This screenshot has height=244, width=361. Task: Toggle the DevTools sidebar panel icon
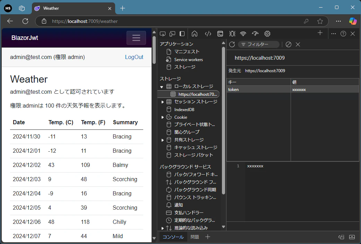pos(182,34)
